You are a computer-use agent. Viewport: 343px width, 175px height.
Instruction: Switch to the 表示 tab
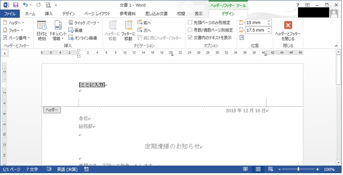pos(199,14)
